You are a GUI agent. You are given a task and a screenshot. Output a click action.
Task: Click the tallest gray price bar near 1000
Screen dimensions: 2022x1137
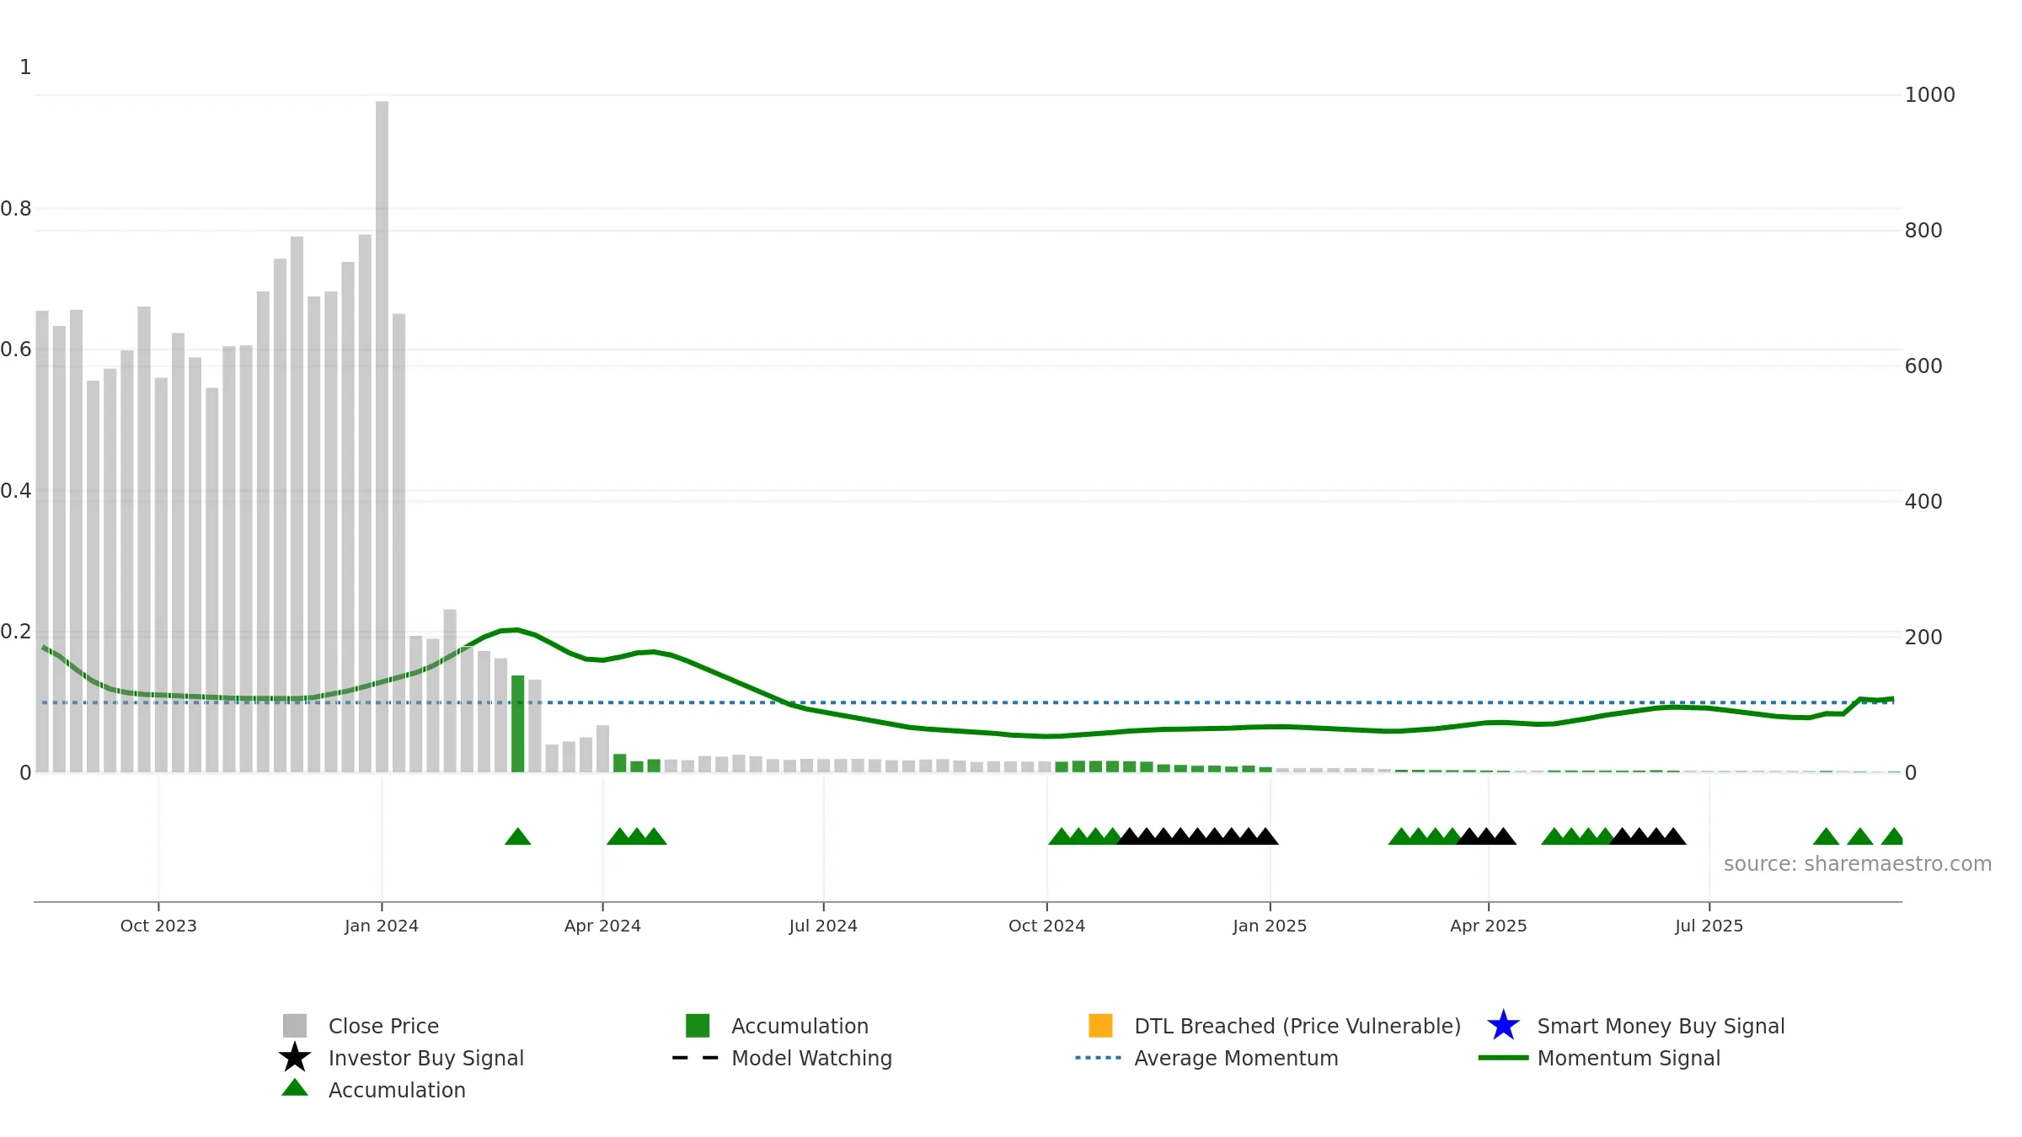382,436
